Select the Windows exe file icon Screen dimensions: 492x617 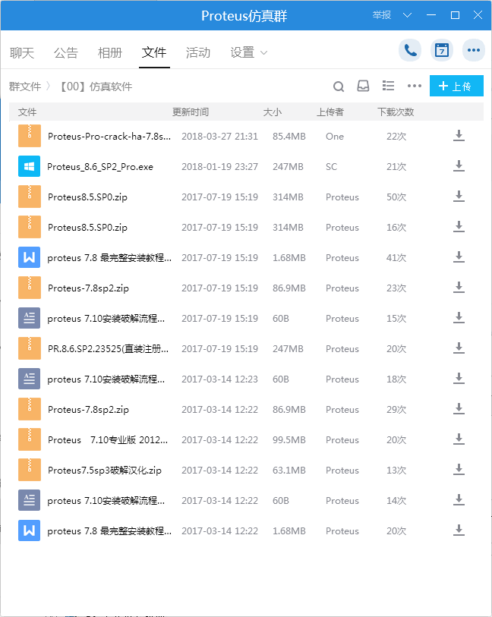[x=29, y=166]
